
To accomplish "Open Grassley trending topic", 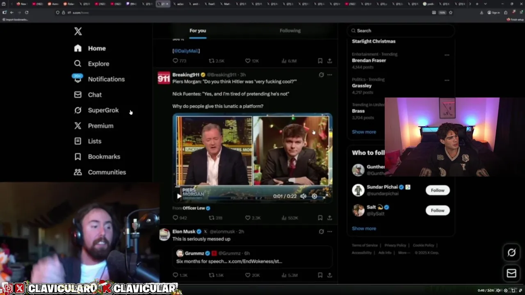I will coord(362,86).
